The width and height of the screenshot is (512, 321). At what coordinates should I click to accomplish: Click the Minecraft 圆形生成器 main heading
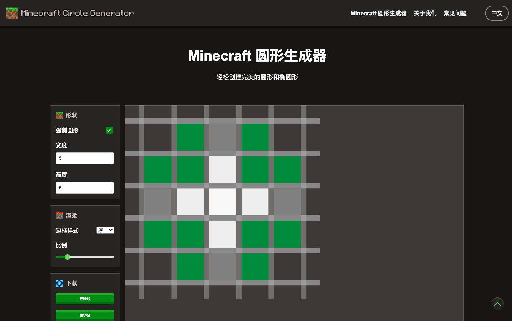click(257, 56)
